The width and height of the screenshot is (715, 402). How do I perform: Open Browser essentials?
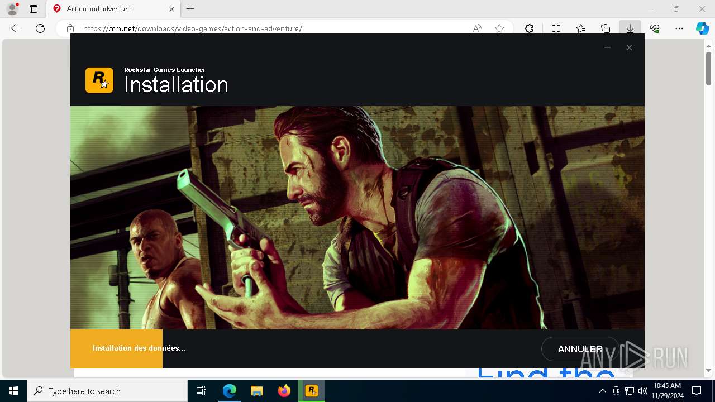tap(655, 28)
